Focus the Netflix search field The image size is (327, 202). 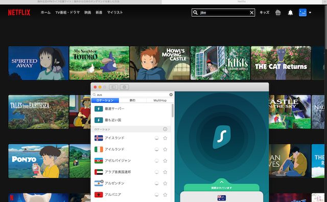223,12
